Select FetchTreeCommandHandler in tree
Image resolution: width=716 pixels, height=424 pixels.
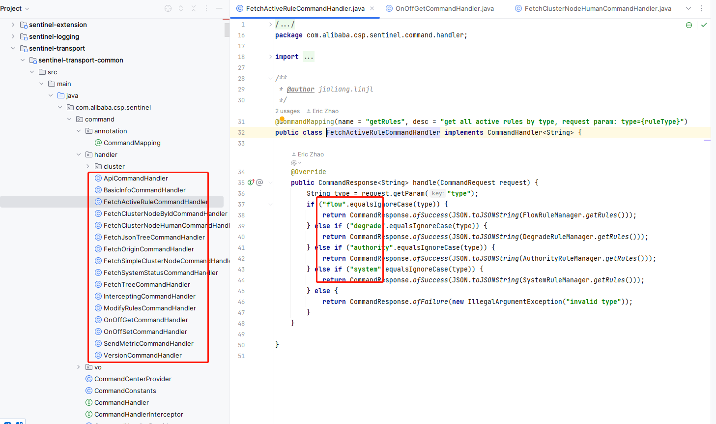click(x=147, y=284)
